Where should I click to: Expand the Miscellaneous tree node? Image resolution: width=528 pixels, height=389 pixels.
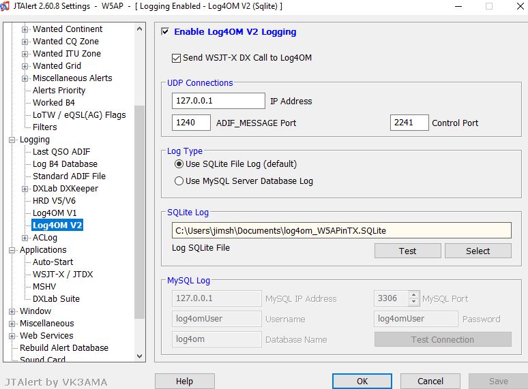(12, 324)
